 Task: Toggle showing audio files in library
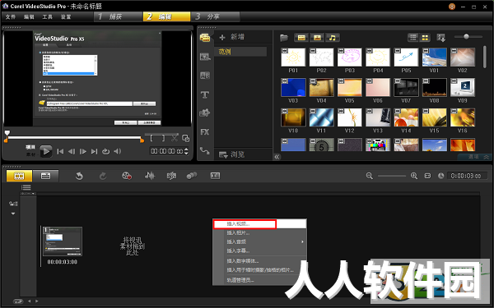coord(333,38)
